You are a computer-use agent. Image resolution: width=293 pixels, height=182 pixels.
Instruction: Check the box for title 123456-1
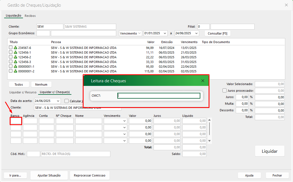(11, 52)
